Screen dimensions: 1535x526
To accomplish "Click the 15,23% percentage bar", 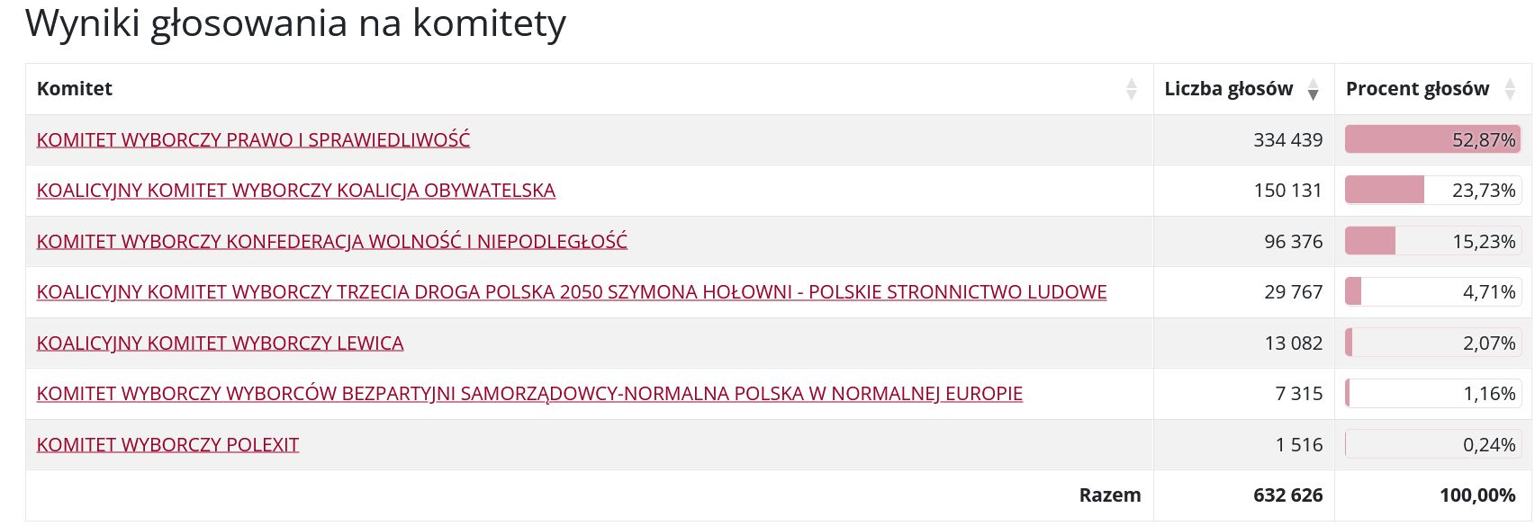I will click(1432, 241).
